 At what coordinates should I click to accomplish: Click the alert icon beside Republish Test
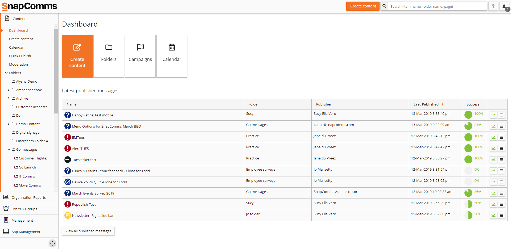tap(68, 204)
